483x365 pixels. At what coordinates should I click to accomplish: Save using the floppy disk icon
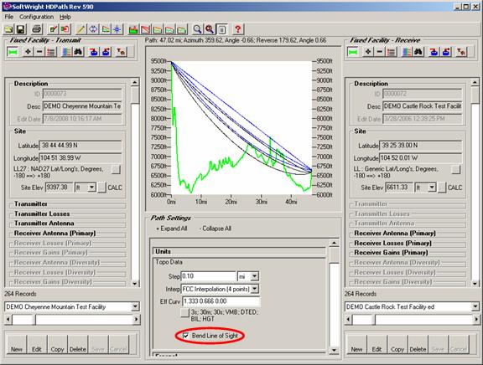tap(20, 29)
